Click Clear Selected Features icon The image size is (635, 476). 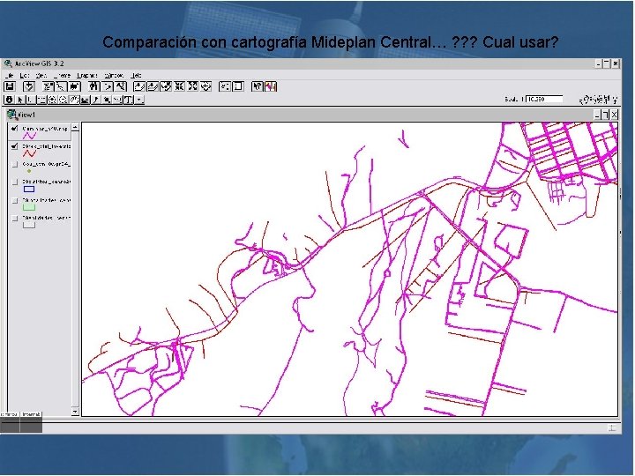(x=238, y=86)
